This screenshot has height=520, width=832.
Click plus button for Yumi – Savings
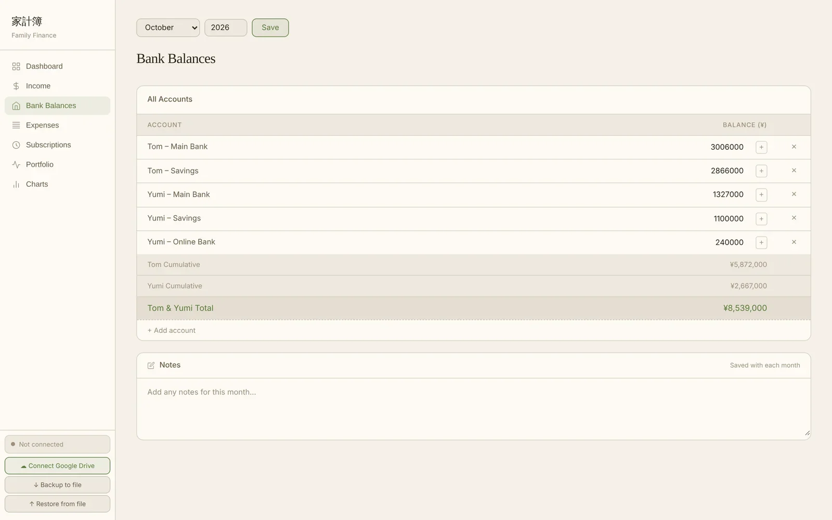point(761,219)
